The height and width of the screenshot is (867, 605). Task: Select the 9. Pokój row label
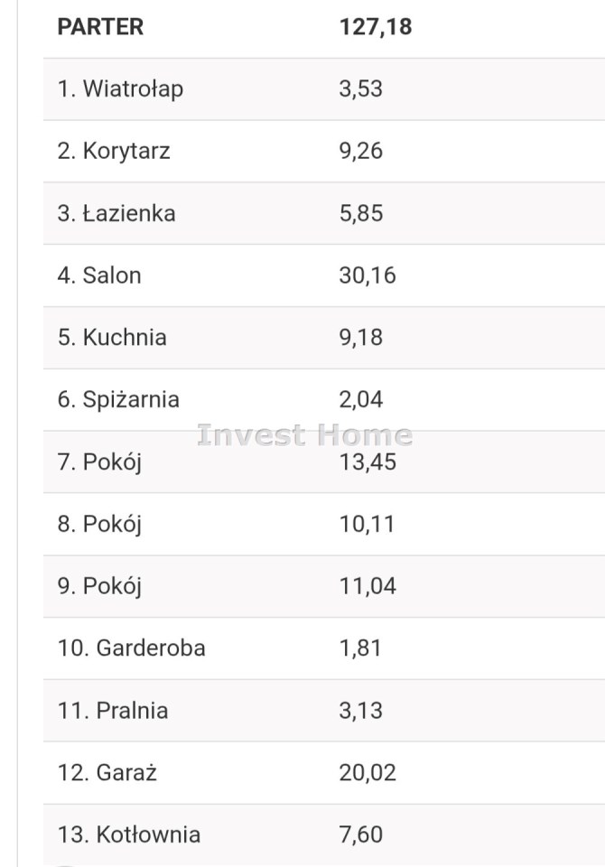(99, 586)
